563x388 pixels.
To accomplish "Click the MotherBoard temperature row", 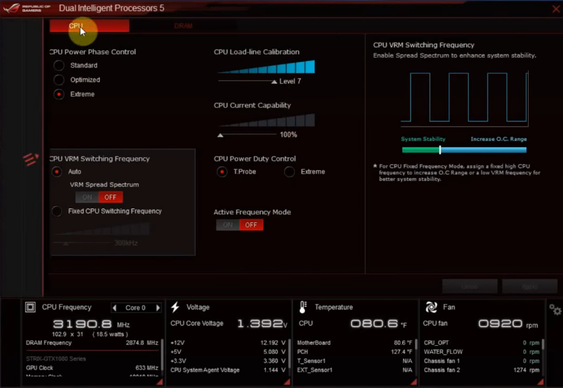I will [x=355, y=343].
